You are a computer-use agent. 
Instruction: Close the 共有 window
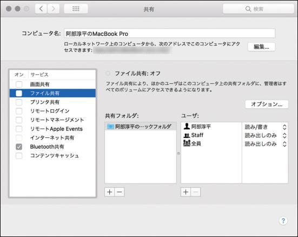(9, 9)
